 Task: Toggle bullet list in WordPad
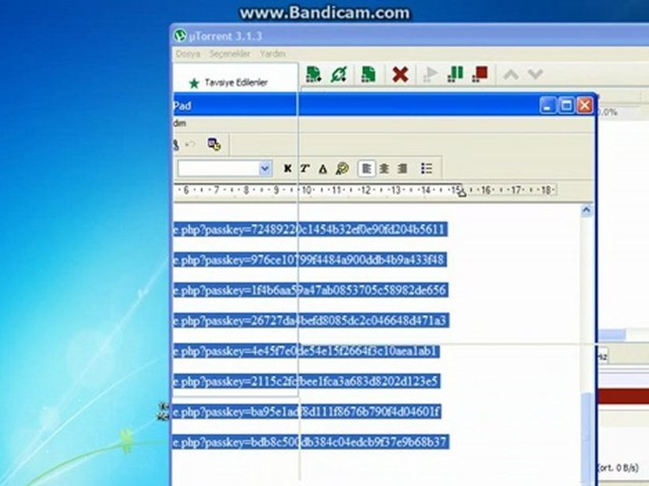point(427,169)
